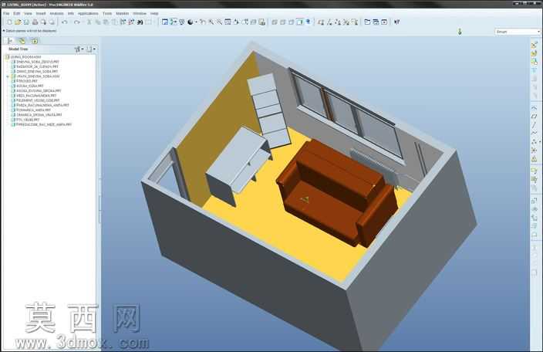The height and width of the screenshot is (352, 543).
Task: Create a new file with the New icon
Action: [9, 22]
